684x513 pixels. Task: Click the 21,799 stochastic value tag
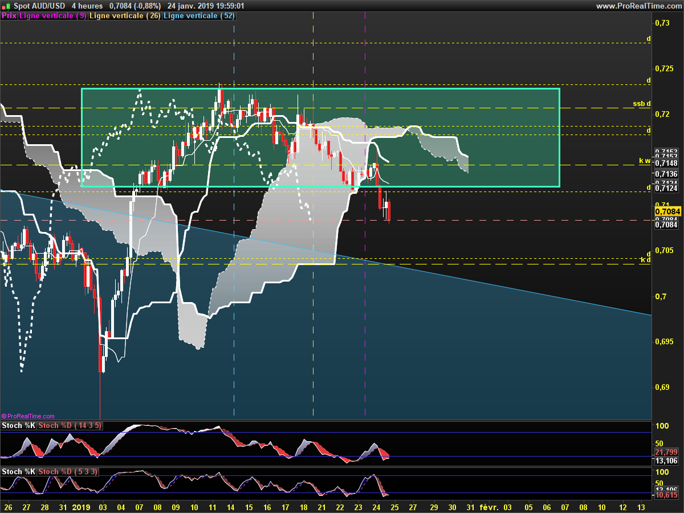click(x=665, y=451)
